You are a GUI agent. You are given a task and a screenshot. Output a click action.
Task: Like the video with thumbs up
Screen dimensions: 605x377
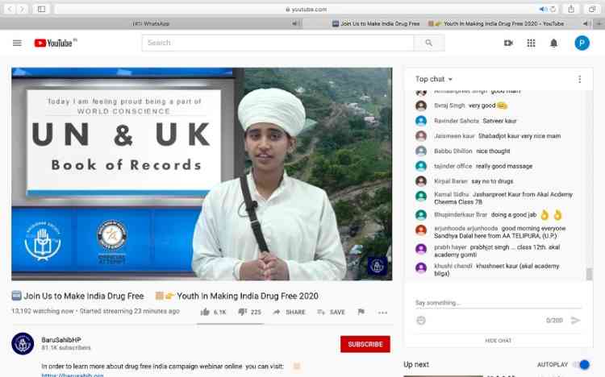[206, 312]
